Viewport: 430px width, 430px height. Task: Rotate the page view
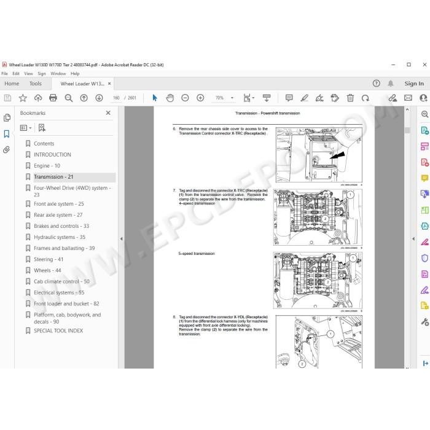[365, 98]
